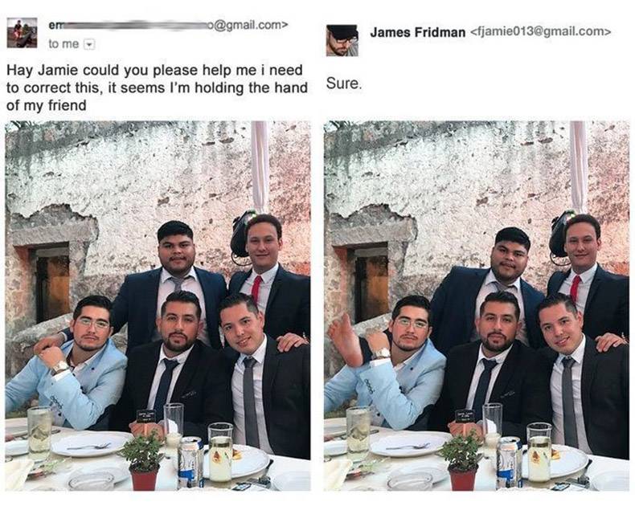Expand the 'to me' recipient details arrow
635x510 pixels.
tap(89, 43)
